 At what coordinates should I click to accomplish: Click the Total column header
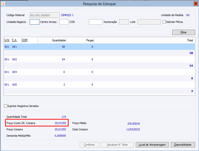144,40
